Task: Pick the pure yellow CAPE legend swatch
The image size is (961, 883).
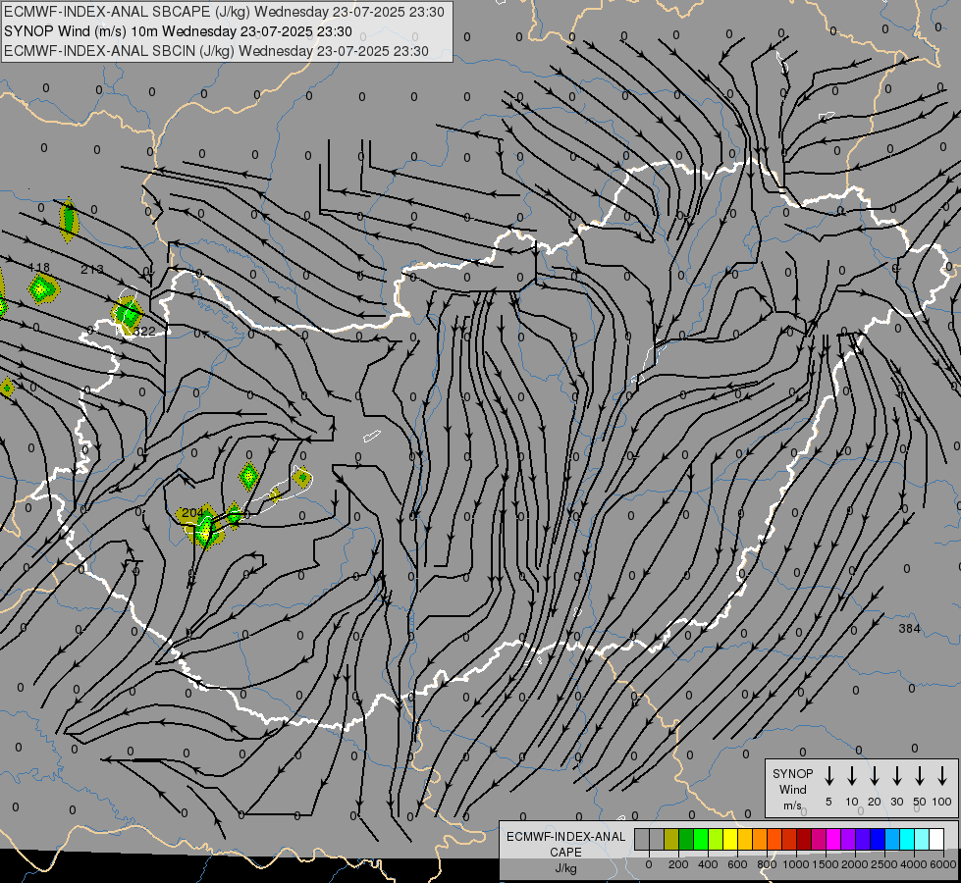Action: click(730, 839)
